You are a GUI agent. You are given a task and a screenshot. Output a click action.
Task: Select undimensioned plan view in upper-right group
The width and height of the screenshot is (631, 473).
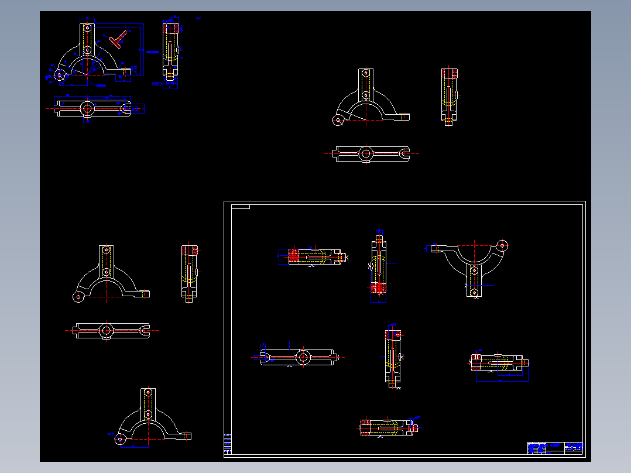[371, 154]
